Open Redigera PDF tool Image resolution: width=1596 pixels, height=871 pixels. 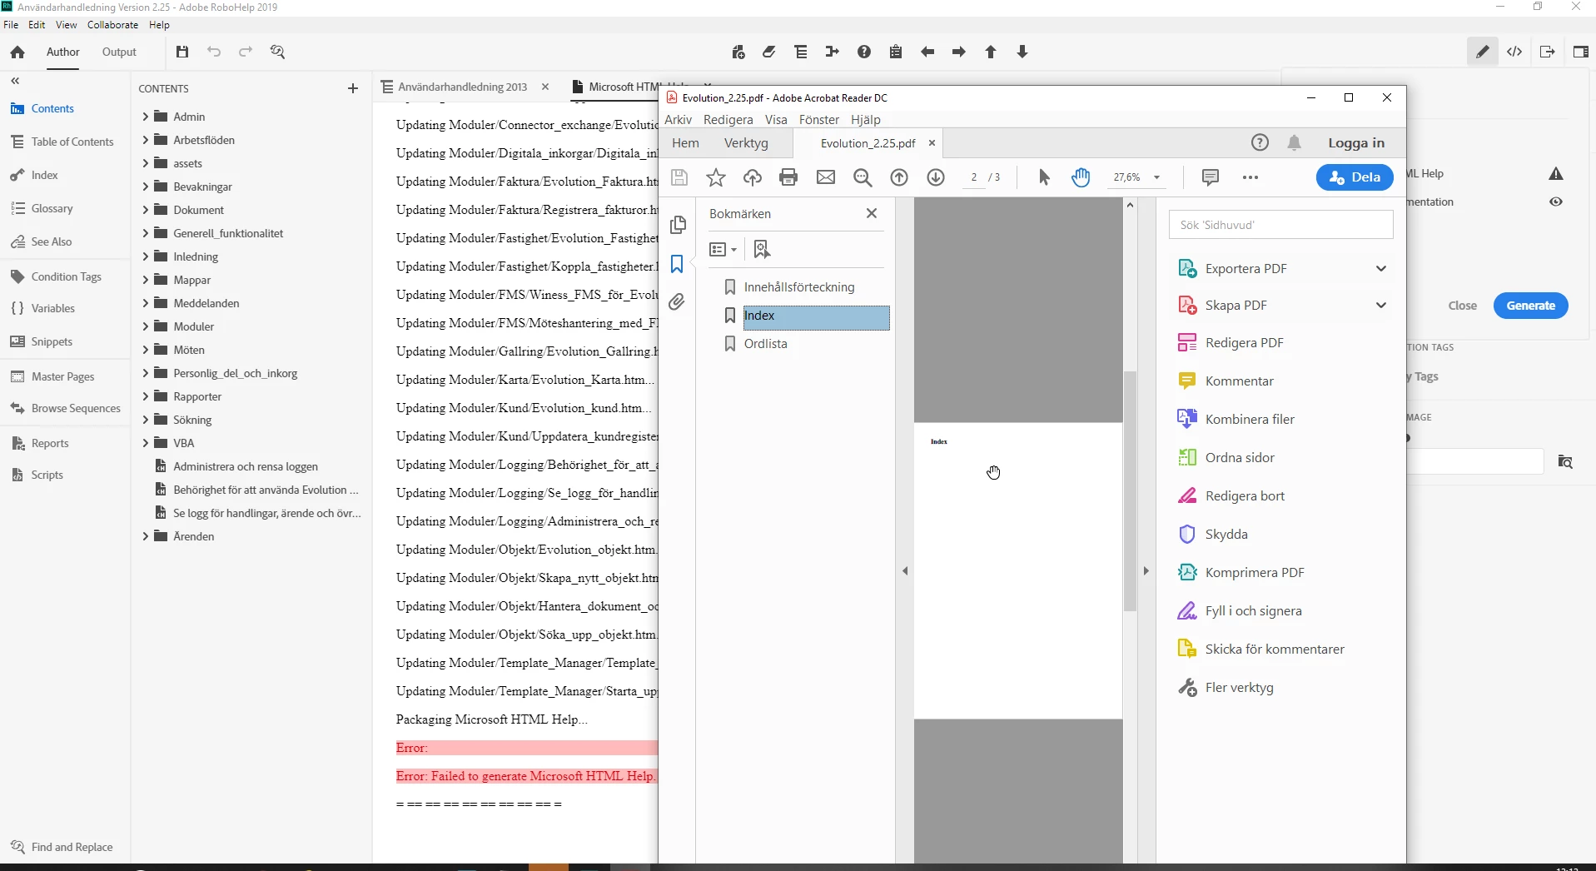1244,343
